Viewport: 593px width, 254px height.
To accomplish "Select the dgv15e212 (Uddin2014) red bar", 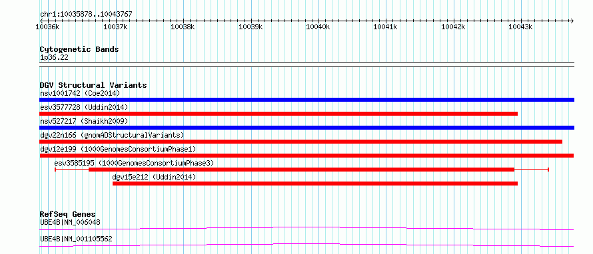I will pos(315,184).
